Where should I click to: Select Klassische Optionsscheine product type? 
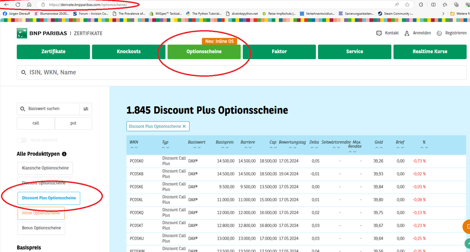[x=45, y=168]
